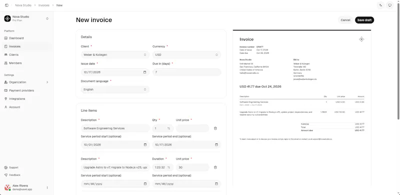Open Issue date calendar picker icon
The width and height of the screenshot is (400, 195).
click(145, 72)
